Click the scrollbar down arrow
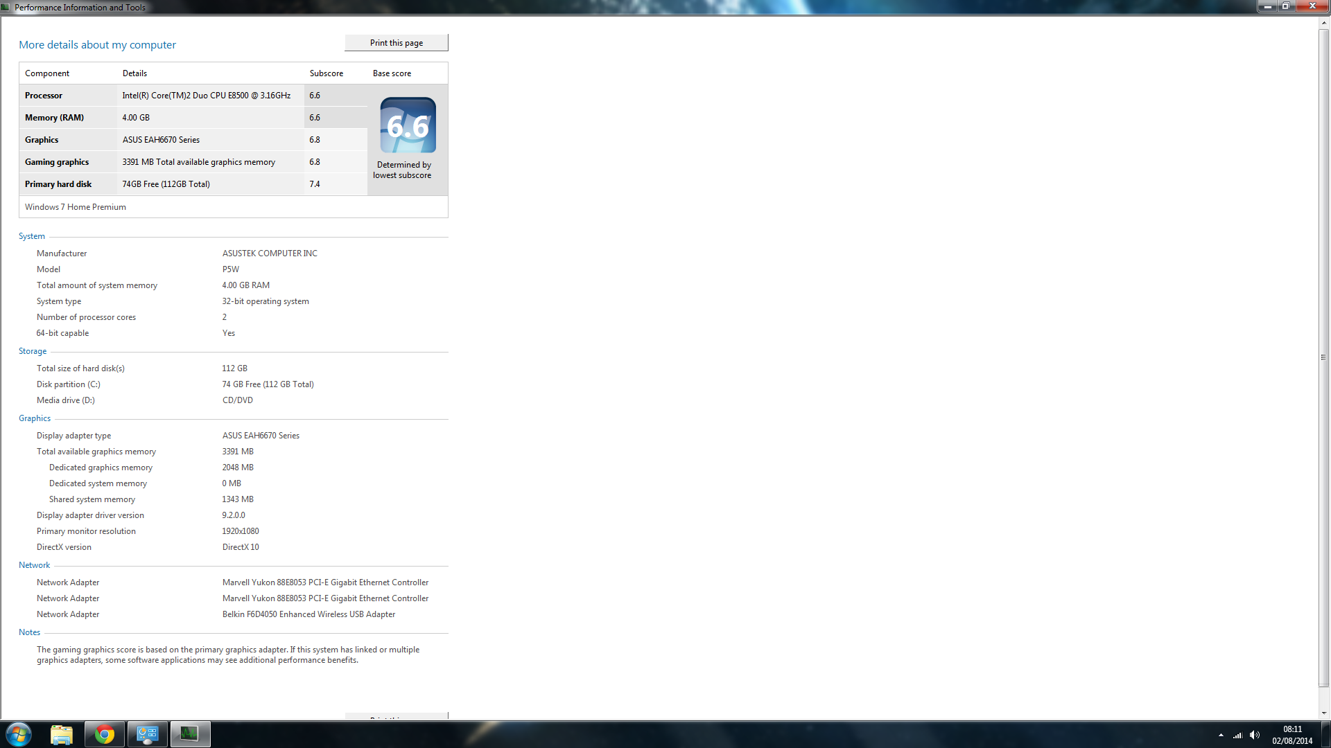Screen dimensions: 1331x748 pos(1324,713)
